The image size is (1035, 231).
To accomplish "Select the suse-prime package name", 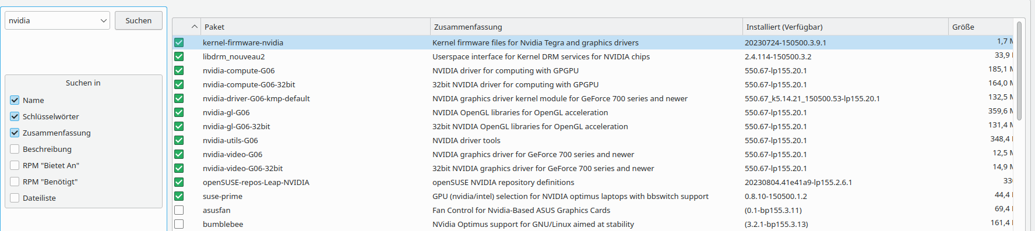I will [223, 196].
